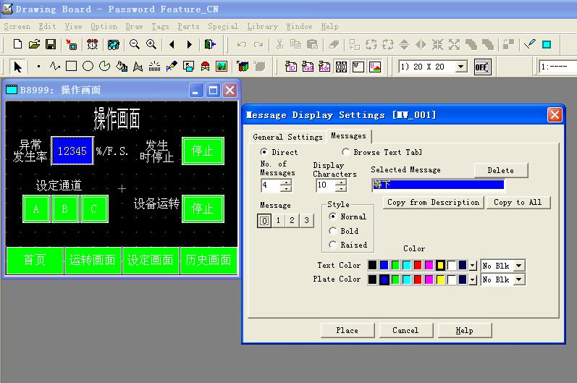Screen dimensions: 577x383
Task: Expand the Text Color blink dropdown
Action: pyautogui.click(x=518, y=266)
